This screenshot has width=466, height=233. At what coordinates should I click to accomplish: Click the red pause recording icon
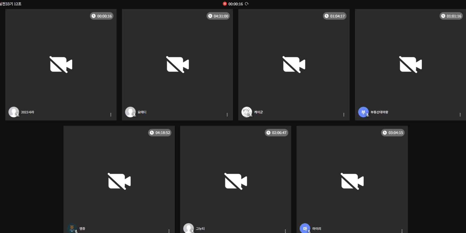pos(225,4)
